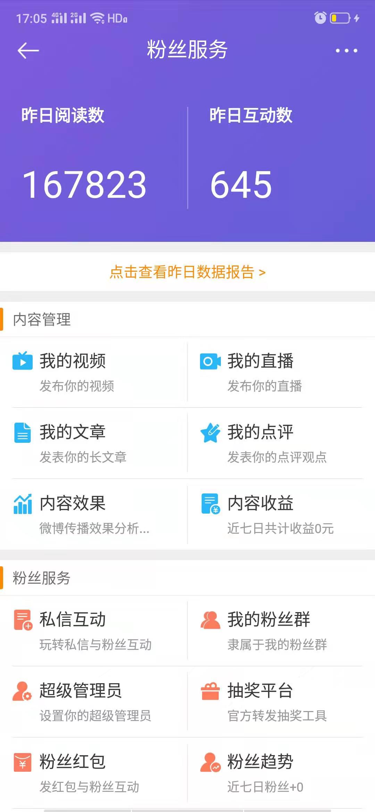Open 官方转发抽奖工具 lottery entry

click(x=277, y=716)
